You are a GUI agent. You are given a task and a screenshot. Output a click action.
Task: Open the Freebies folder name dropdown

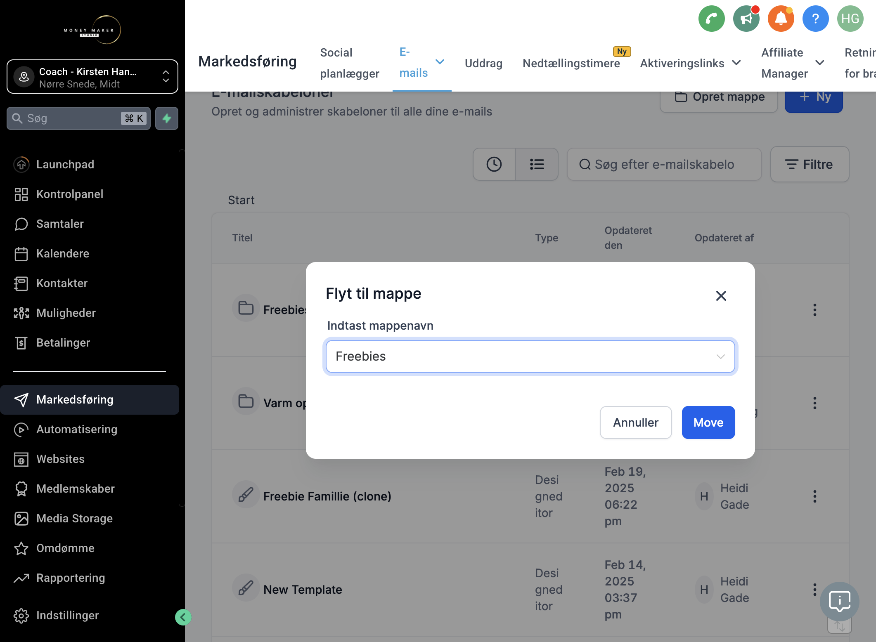pyautogui.click(x=530, y=356)
